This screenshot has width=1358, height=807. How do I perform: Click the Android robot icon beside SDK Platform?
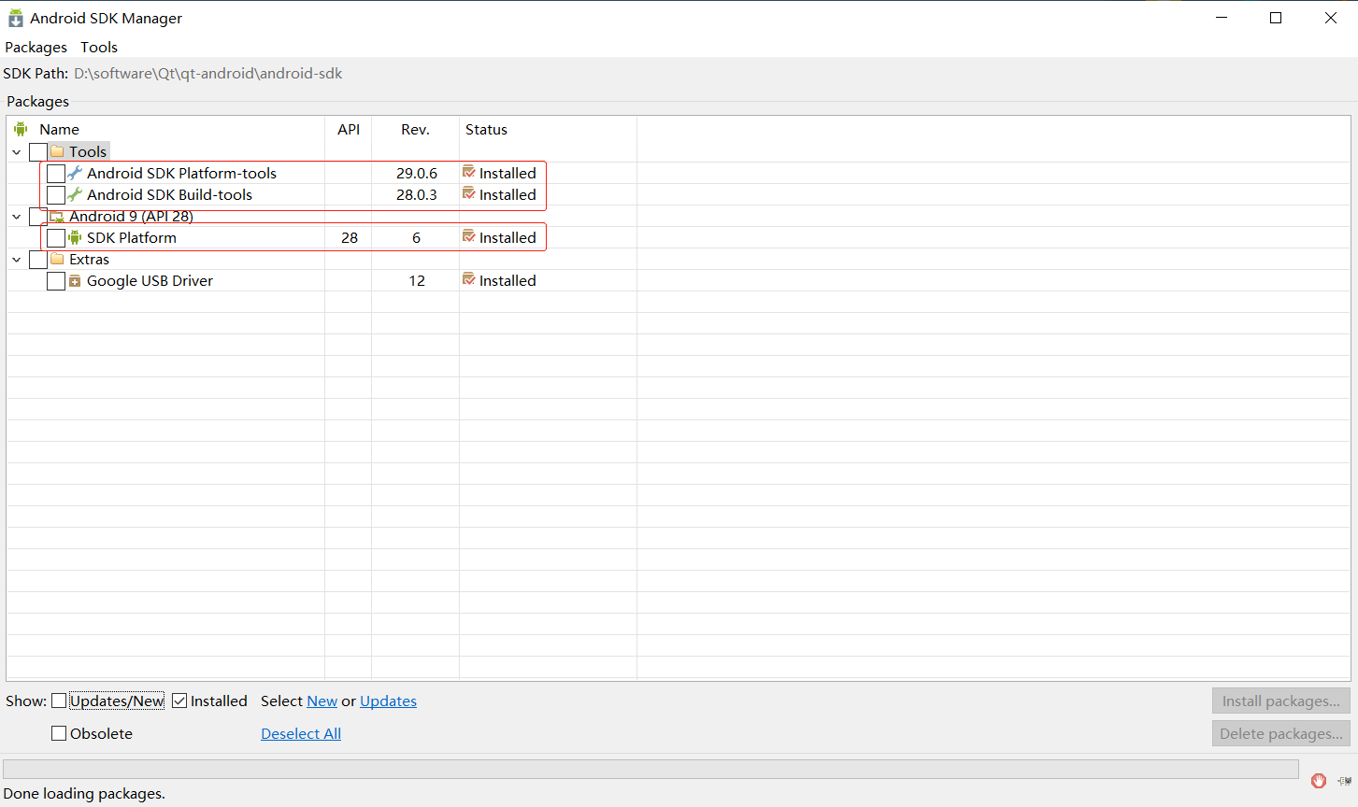pyautogui.click(x=75, y=237)
